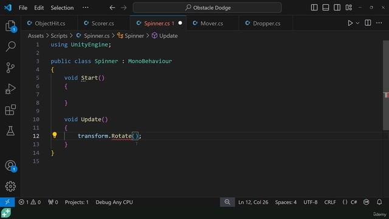Screen dimensions: 389x219
Task: Switch to the Dropper.cs tab
Action: click(x=266, y=23)
